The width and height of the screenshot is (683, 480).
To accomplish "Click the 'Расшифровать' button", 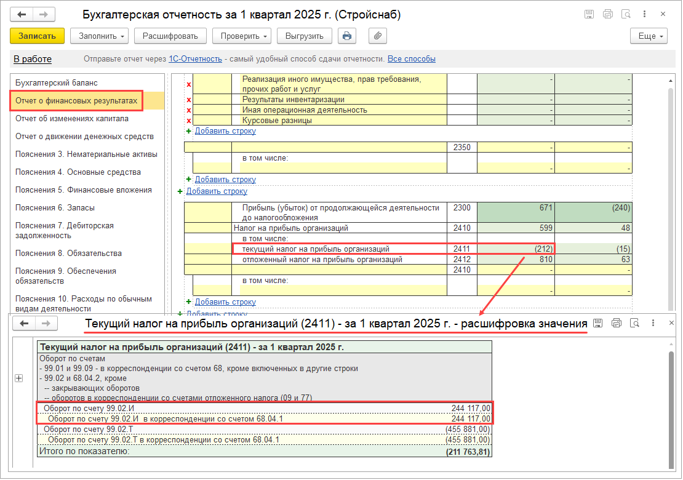I will [170, 36].
